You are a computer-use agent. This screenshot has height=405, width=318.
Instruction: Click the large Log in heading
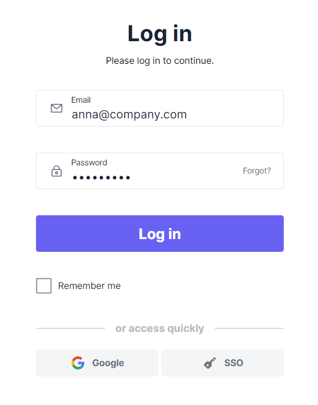[160, 34]
